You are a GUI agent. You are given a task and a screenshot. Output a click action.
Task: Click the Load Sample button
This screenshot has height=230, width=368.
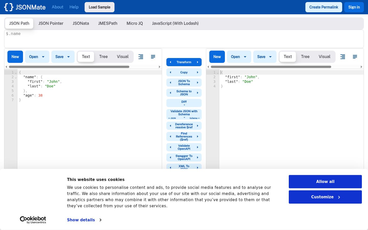pos(99,7)
